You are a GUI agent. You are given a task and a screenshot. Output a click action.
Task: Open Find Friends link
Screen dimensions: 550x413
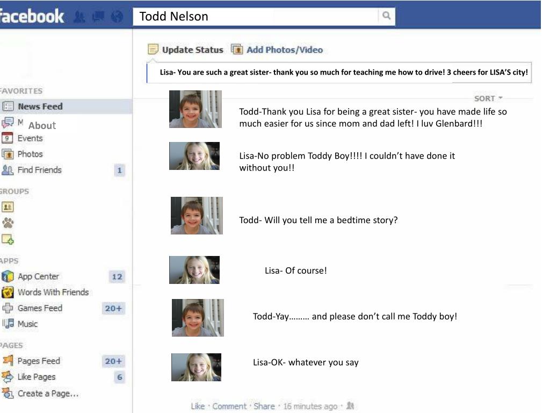pyautogui.click(x=40, y=170)
